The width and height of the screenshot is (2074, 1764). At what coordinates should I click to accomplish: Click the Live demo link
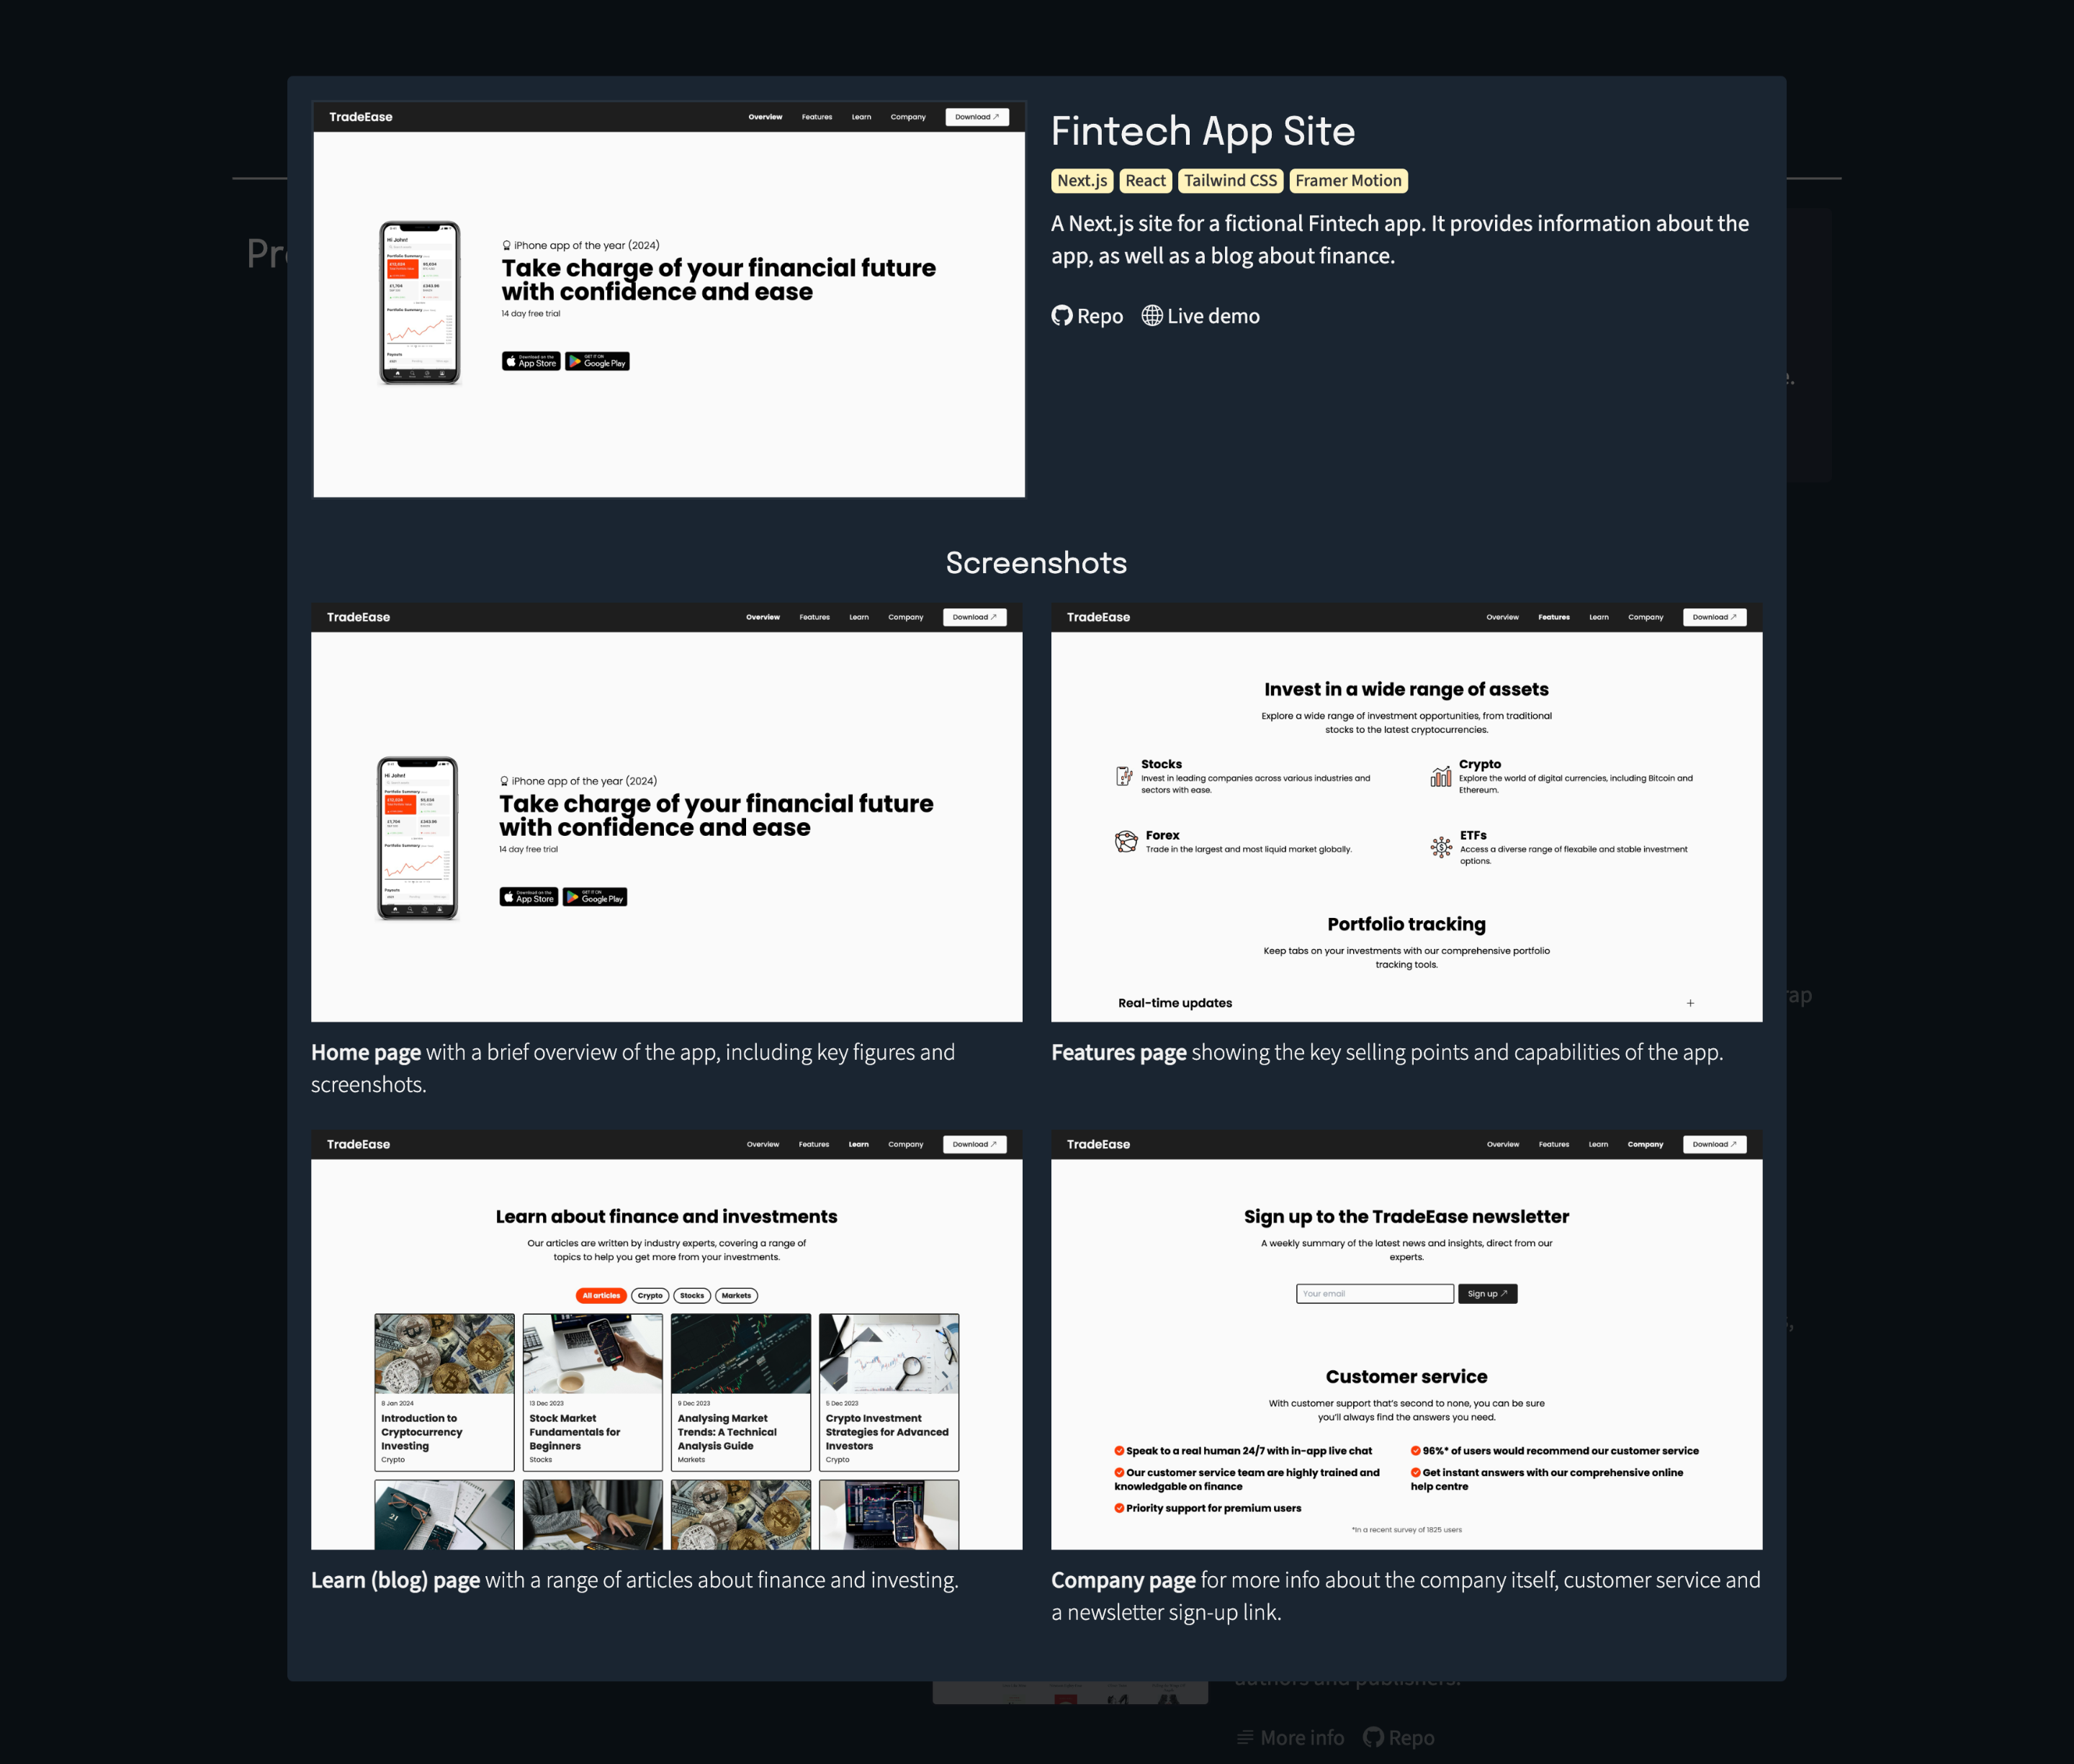(x=1213, y=315)
